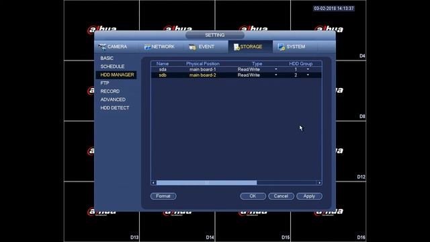Viewport: 430px width, 242px height.
Task: Click the 'main board-1' cell
Action: click(203, 69)
